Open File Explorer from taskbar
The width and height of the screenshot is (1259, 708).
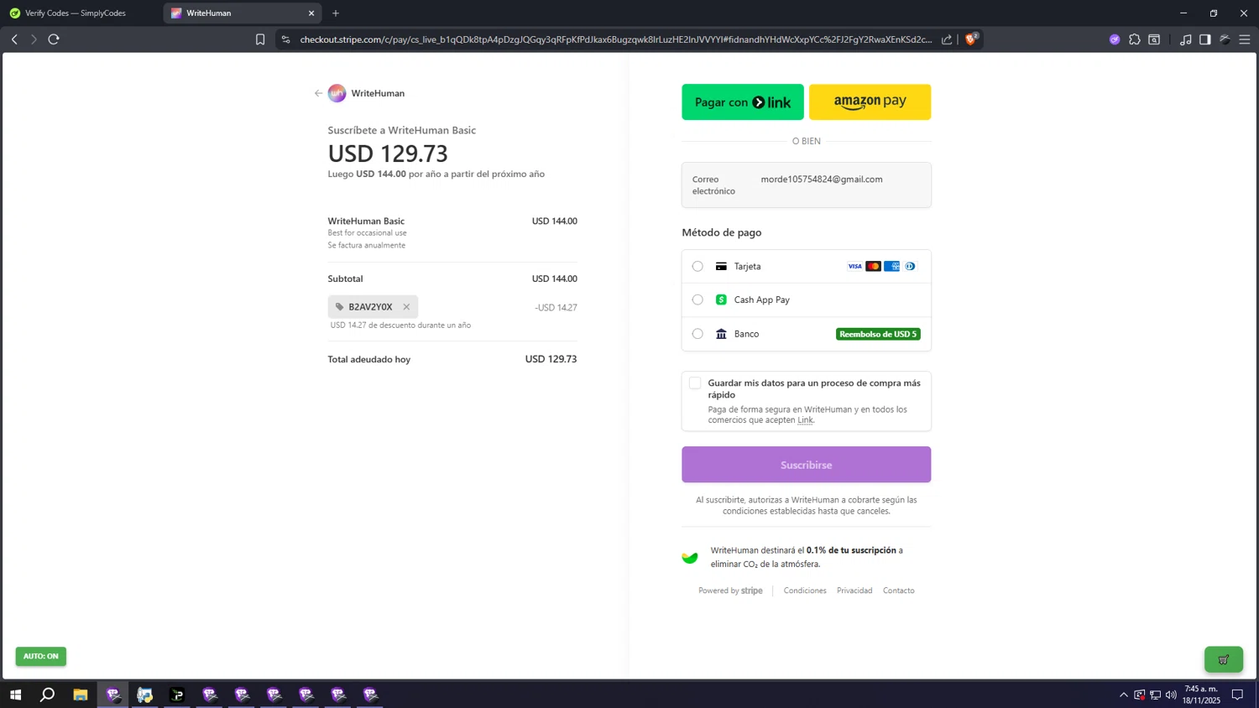[x=81, y=695]
